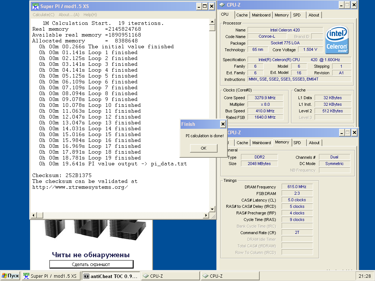The image size is (375, 281).
Task: Click the pi_data.txt output line
Action: (113, 164)
